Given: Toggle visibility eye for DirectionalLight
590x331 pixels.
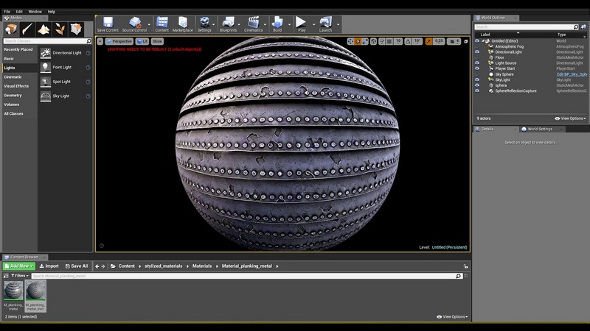Looking at the screenshot, I should point(477,52).
